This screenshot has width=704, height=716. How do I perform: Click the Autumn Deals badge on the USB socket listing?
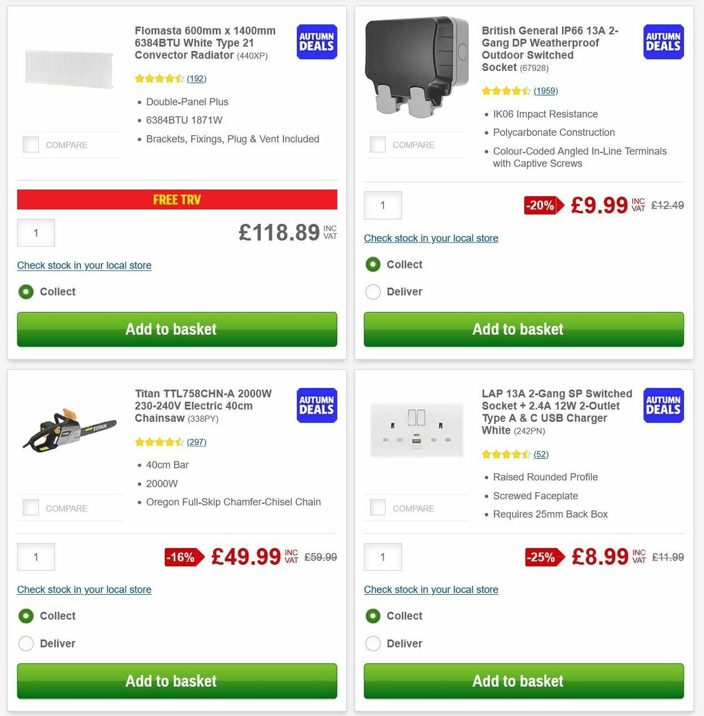pos(663,405)
